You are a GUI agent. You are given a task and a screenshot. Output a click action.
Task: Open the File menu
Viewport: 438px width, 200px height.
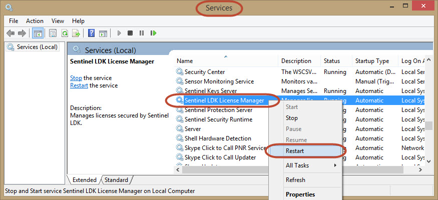[14, 21]
